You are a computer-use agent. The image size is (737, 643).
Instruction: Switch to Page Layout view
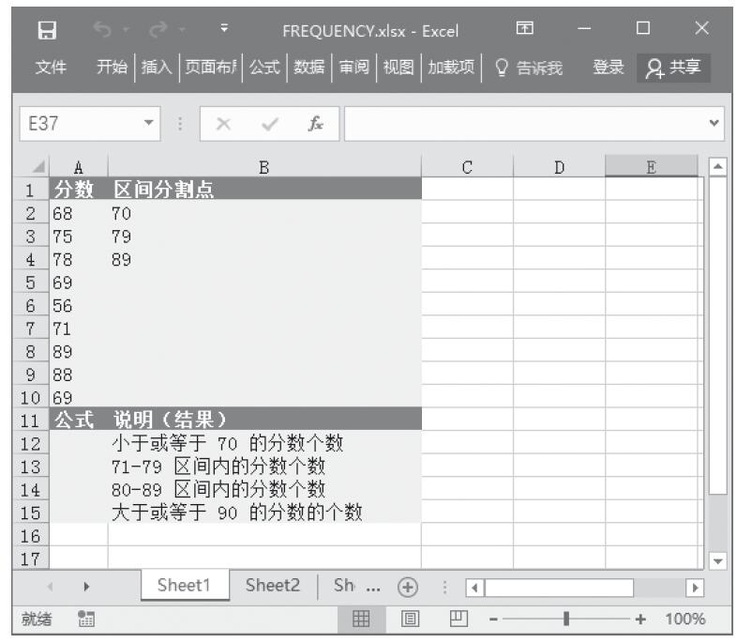pyautogui.click(x=408, y=619)
